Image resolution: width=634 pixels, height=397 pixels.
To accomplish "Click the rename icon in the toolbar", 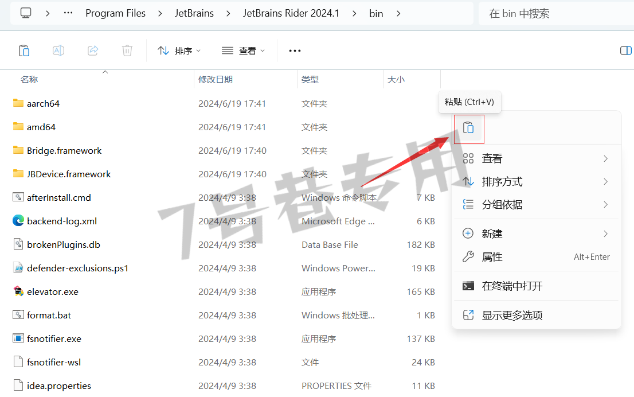I will [58, 50].
